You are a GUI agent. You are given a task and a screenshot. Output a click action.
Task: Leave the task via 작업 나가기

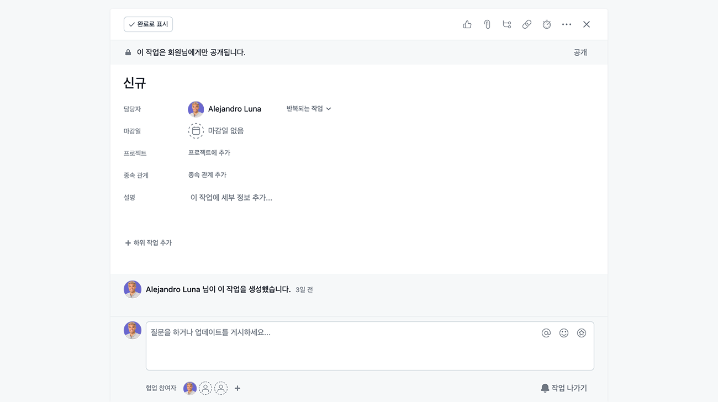(x=563, y=388)
